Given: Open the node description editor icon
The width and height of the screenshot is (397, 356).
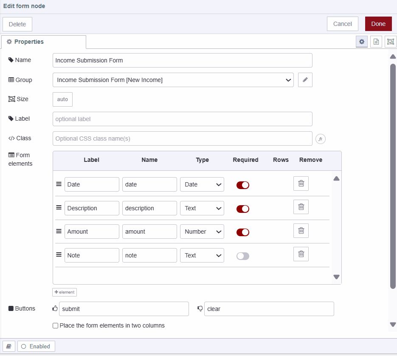Looking at the screenshot, I should [x=376, y=41].
